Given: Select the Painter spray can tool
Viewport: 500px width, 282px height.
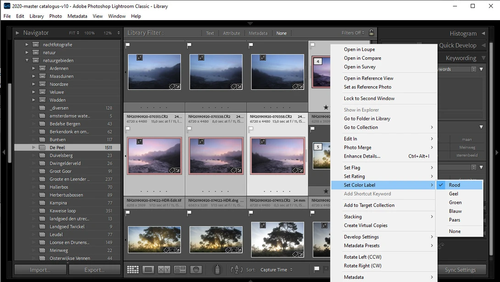Looking at the screenshot, I should pos(217,270).
